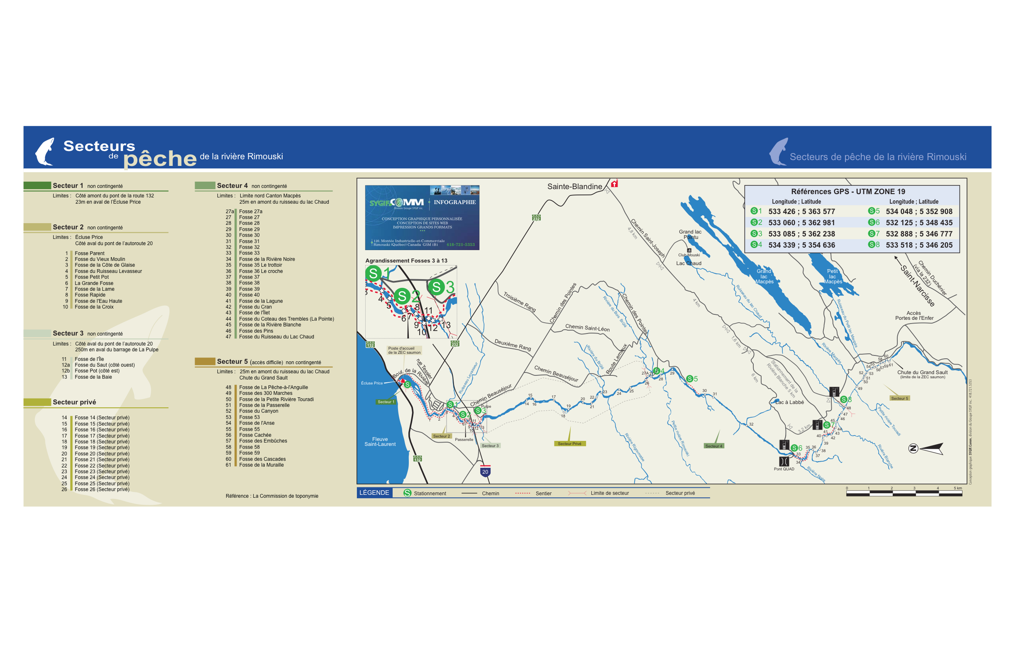This screenshot has height=657, width=1016.
Task: Click large S1 parking icon in enlargement inset
Action: point(373,273)
